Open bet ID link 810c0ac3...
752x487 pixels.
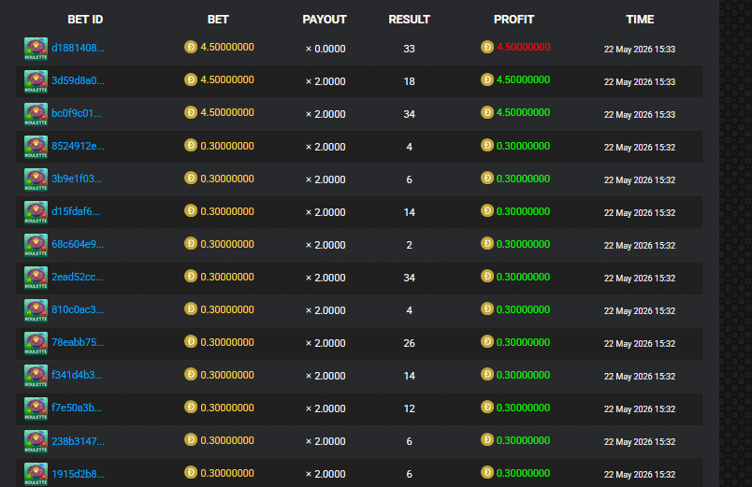(x=78, y=309)
